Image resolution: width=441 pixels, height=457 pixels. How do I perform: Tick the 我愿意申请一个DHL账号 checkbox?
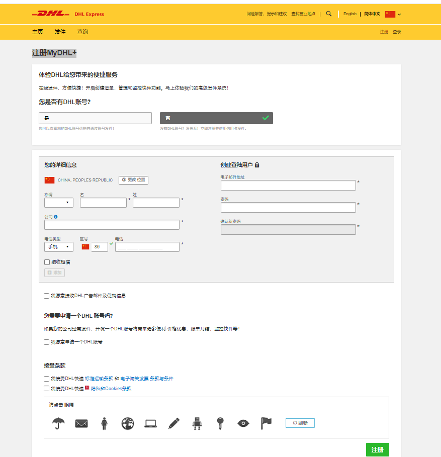point(47,342)
